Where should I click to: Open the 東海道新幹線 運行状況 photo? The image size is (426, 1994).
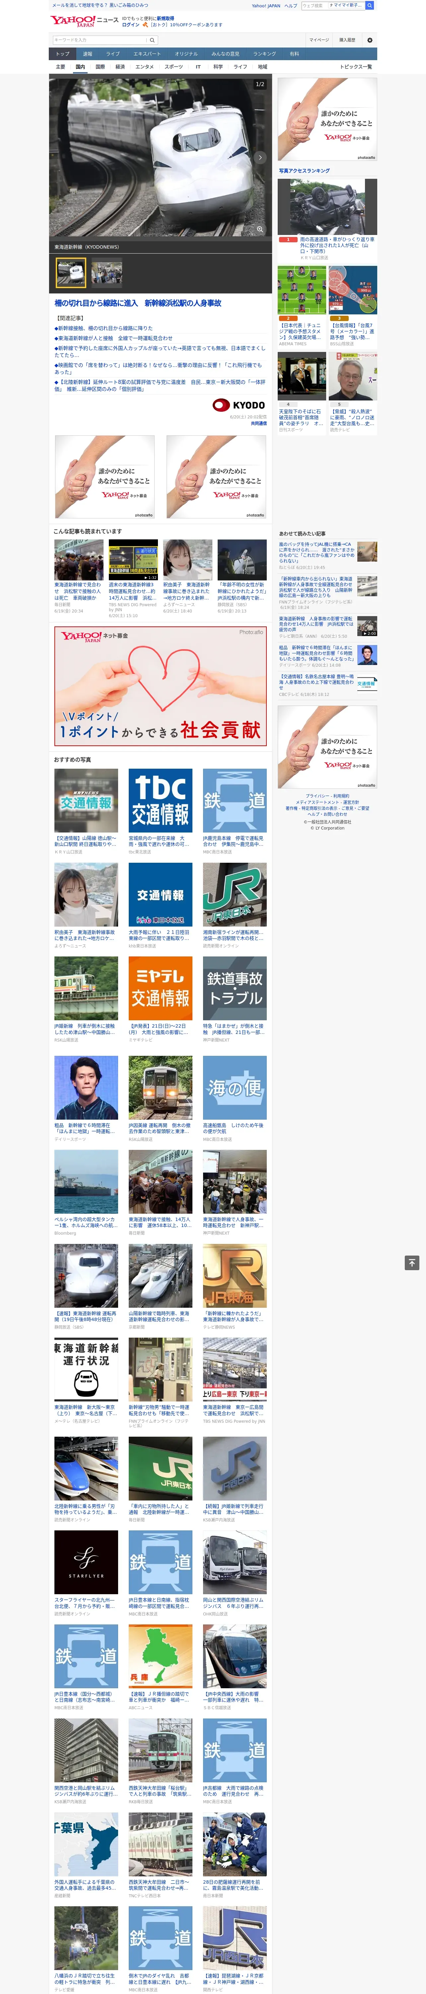coord(86,1369)
